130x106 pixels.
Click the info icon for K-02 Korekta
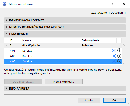click(119, 56)
